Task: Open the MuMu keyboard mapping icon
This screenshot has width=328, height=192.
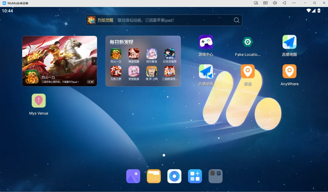Action: click(265, 3)
